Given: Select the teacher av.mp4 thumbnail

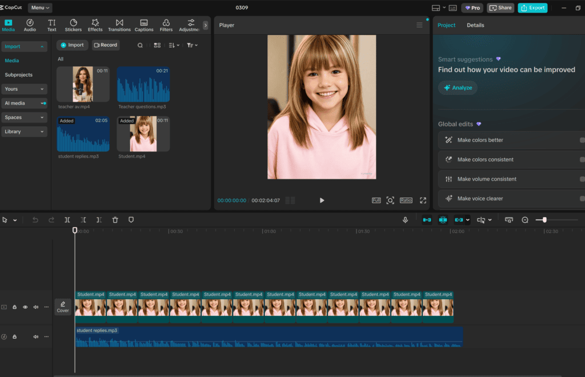Looking at the screenshot, I should point(83,85).
